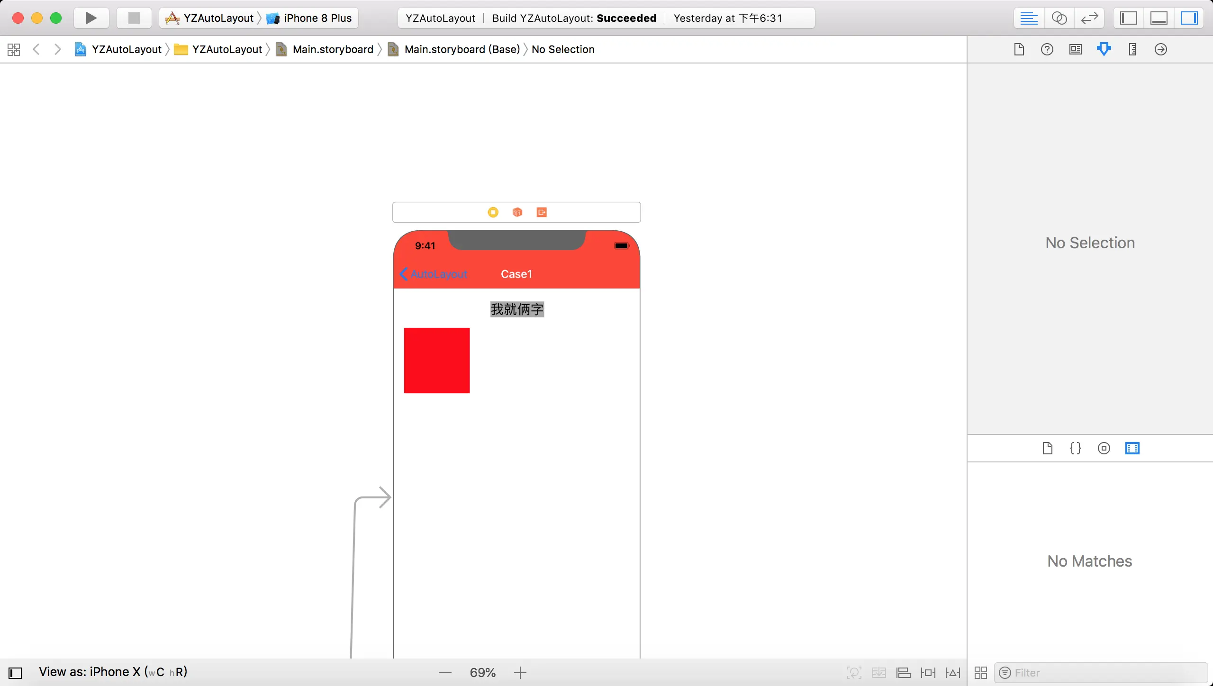Open the Attributes inspector tab
This screenshot has height=686, width=1213.
pyautogui.click(x=1104, y=49)
